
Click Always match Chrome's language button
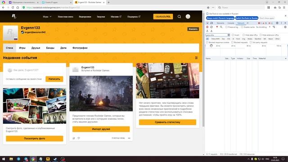(x=220, y=18)
